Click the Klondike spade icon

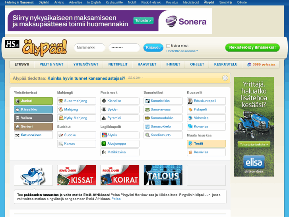tap(104, 101)
